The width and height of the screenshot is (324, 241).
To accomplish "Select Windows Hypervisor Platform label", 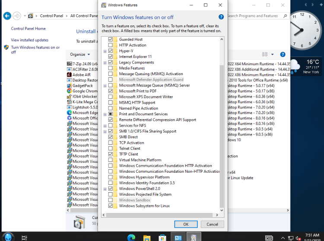I will [x=144, y=177].
